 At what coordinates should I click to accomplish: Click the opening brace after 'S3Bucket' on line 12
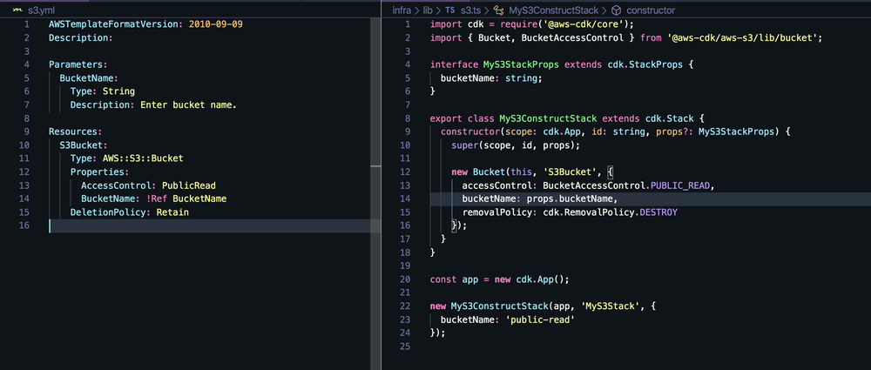[610, 172]
